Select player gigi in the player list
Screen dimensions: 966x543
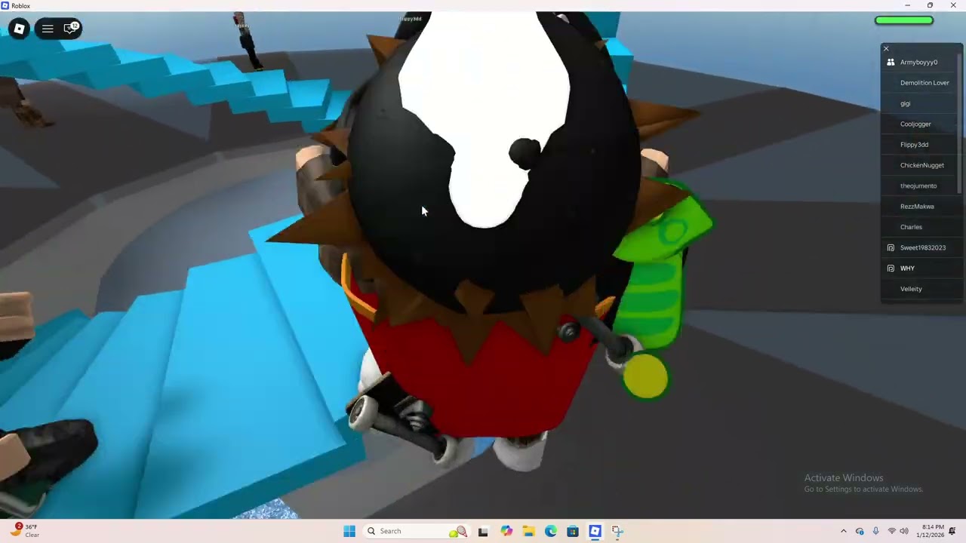(x=919, y=103)
